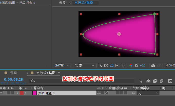Click the parent pick whip spiral
Viewport: 175px width, 106px height.
click(x=133, y=93)
